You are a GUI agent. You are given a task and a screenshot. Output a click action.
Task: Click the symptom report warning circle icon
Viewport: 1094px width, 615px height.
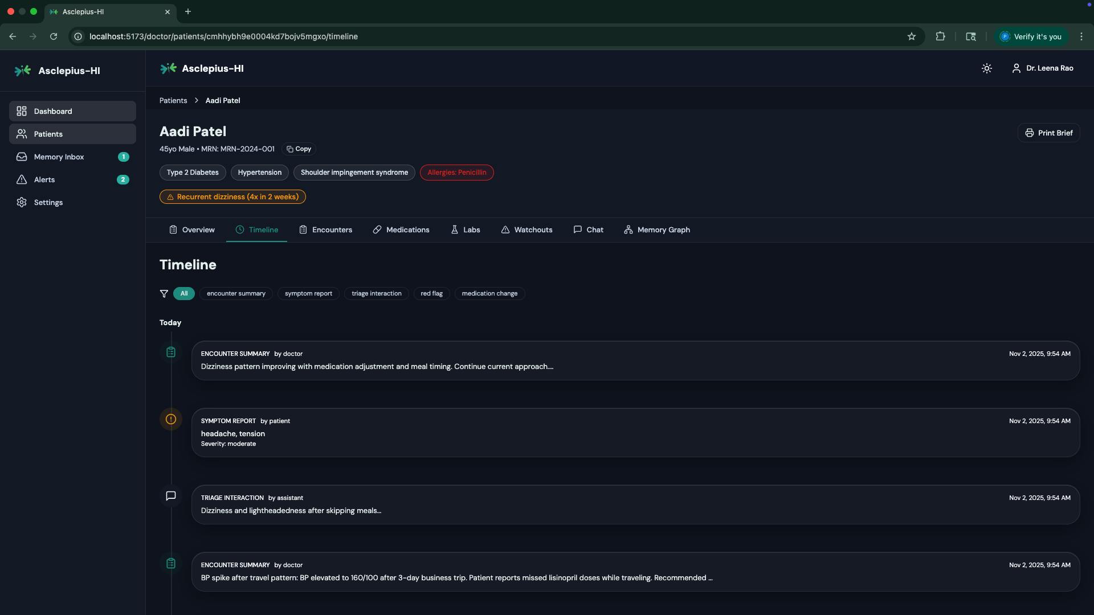coord(171,420)
